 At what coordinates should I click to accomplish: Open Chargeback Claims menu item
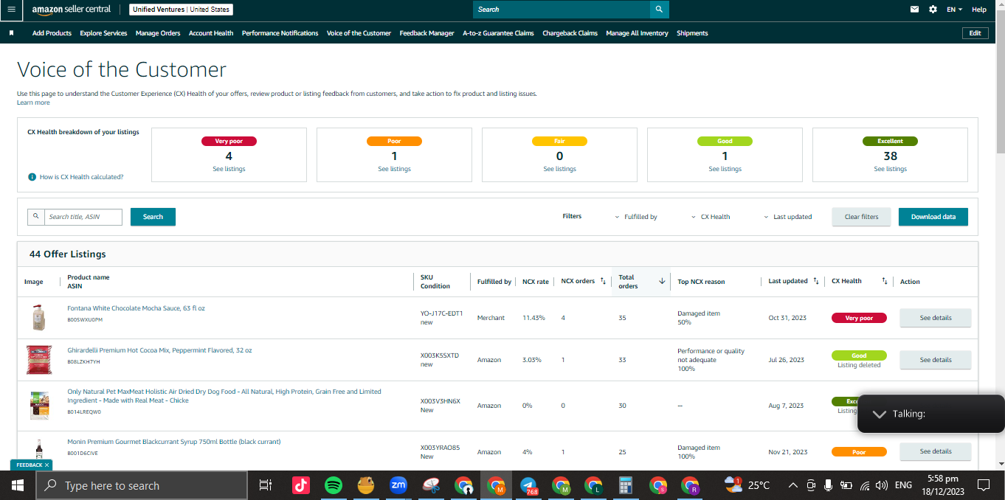tap(570, 33)
